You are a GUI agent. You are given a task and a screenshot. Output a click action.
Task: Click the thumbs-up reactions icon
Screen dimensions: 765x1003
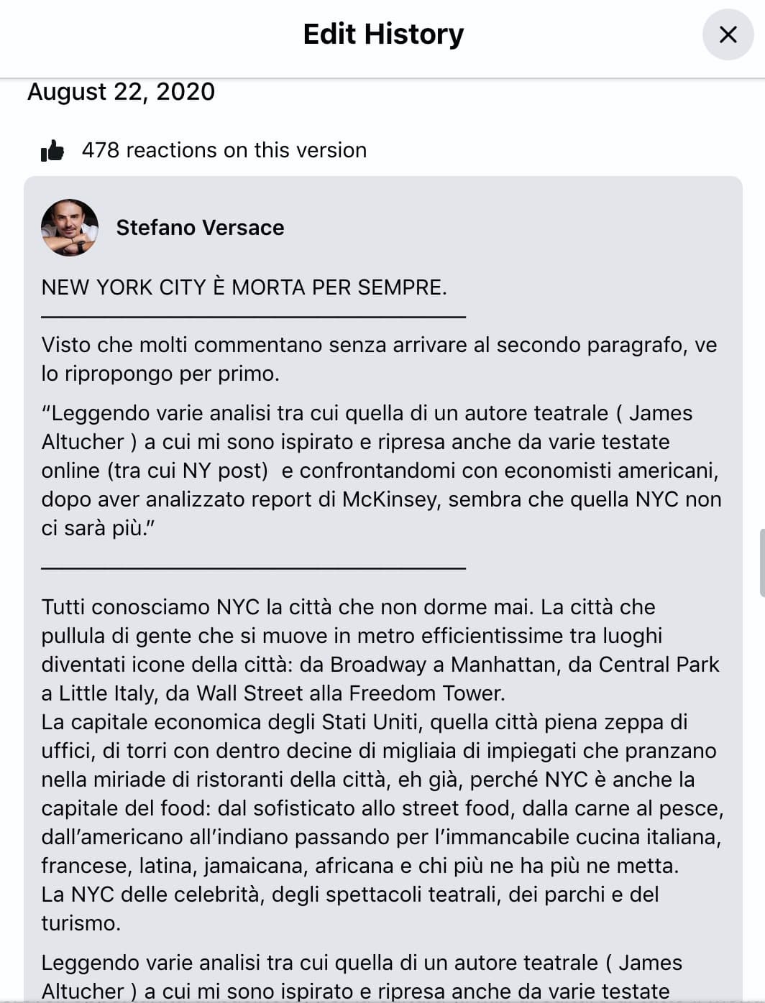(x=52, y=150)
